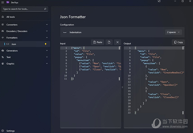This screenshot has height=133, width=193.
Task: Click the splitter handle between Input and Output
Action: (122, 87)
